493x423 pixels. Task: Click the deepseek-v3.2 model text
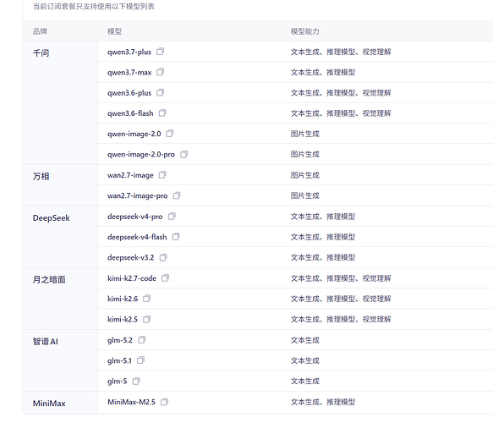[131, 257]
